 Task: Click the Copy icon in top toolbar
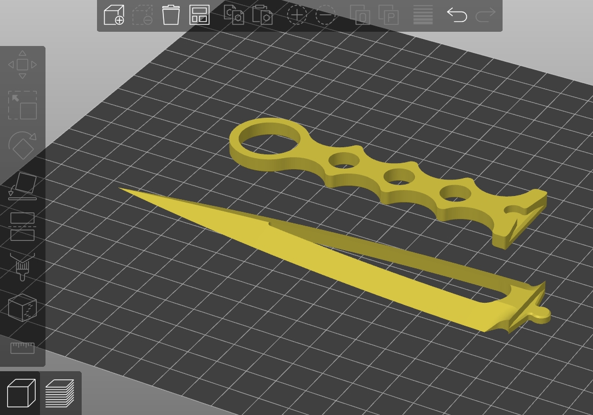coord(234,15)
